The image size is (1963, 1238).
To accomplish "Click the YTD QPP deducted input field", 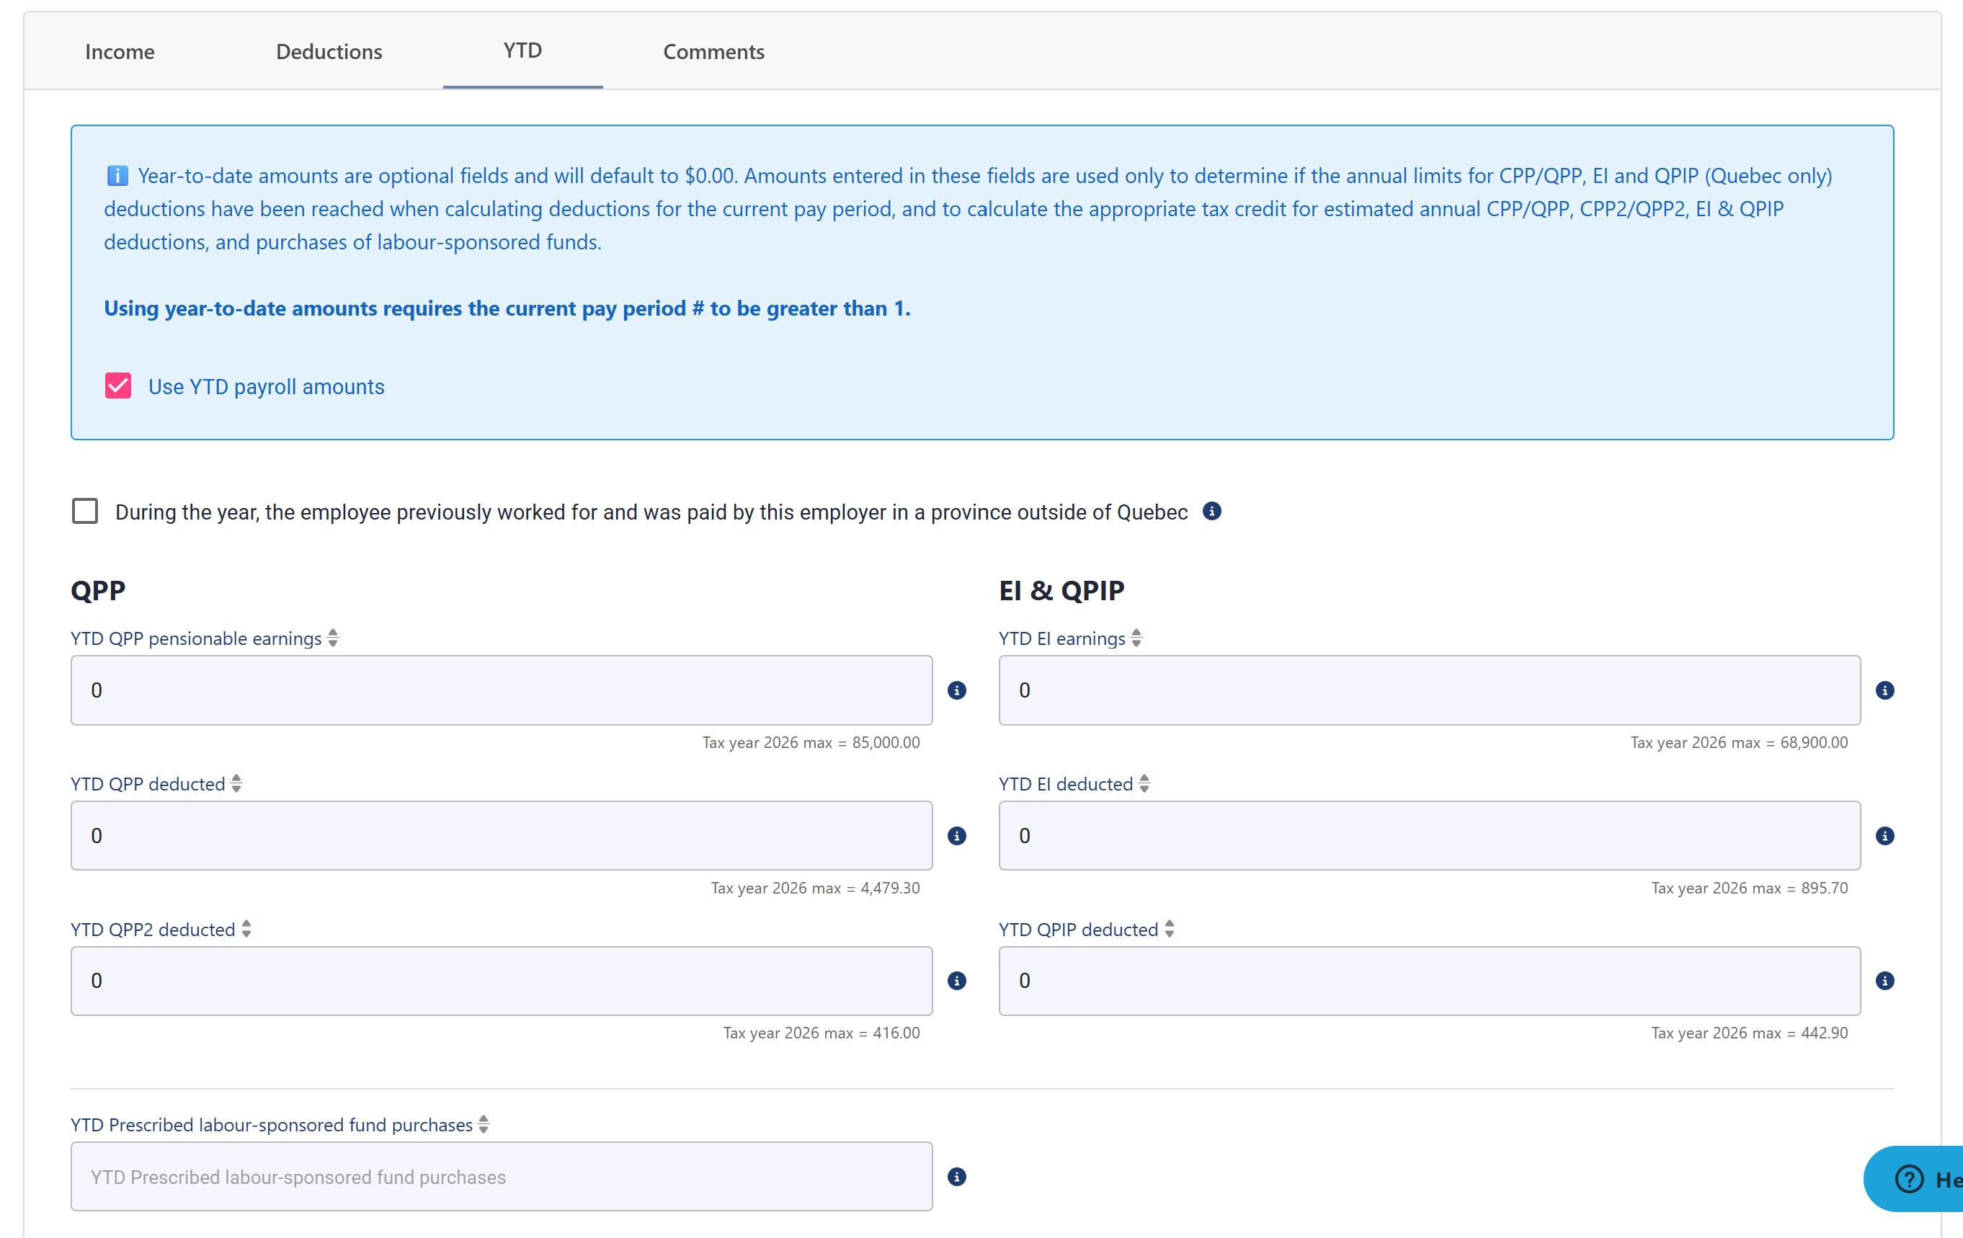I will pos(502,835).
